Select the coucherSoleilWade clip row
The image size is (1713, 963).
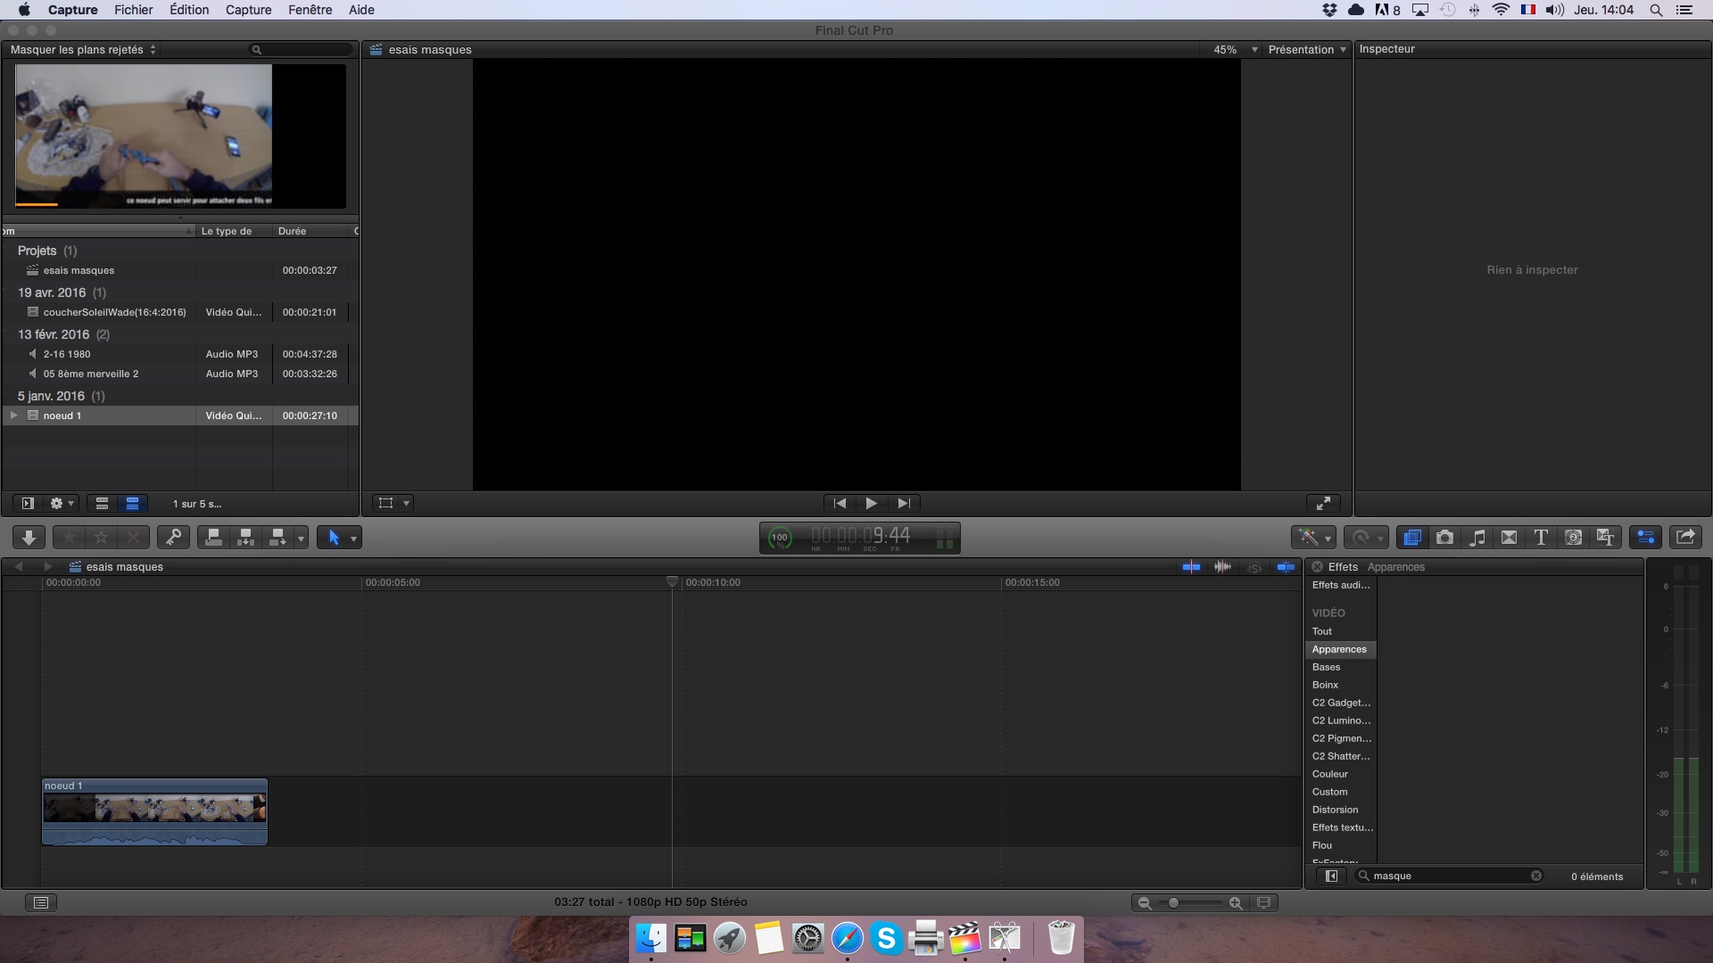coord(180,312)
